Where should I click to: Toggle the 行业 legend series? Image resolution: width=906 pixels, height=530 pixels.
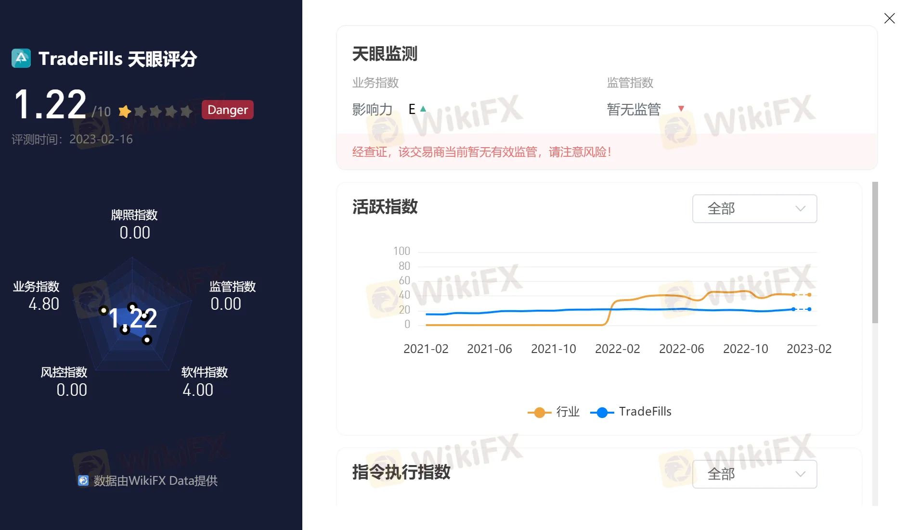[x=554, y=412]
